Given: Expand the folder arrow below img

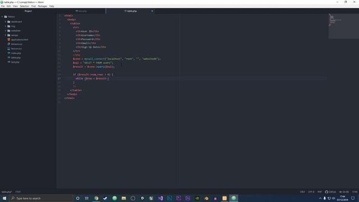Looking at the screenshot, I should click(x=6, y=31).
